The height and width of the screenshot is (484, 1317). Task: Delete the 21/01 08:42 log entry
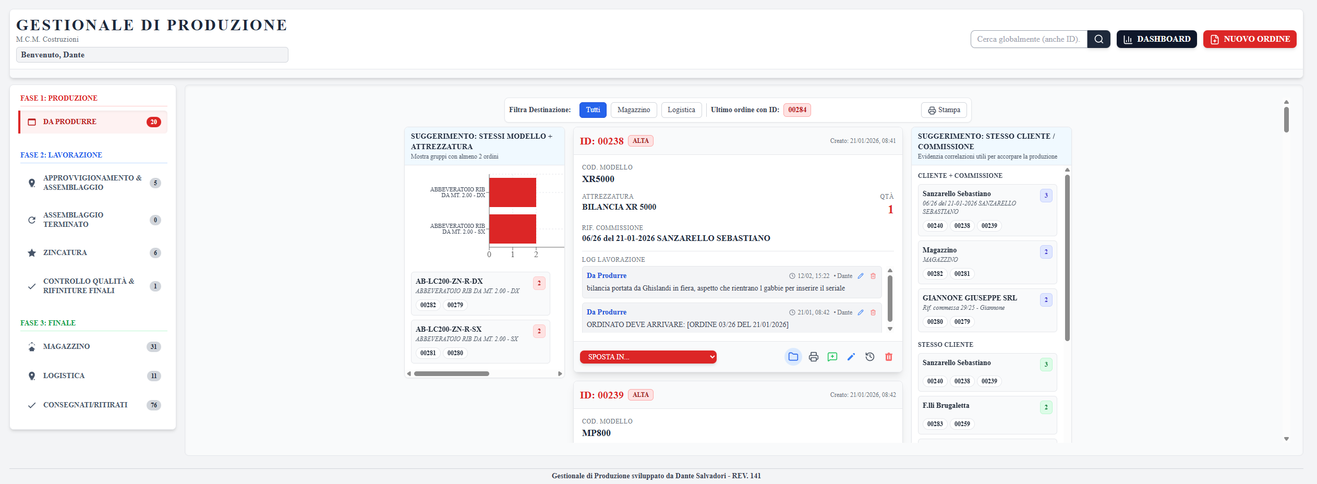click(873, 312)
